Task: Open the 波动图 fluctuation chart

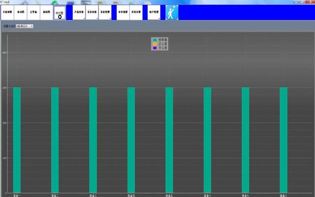Action: point(20,13)
